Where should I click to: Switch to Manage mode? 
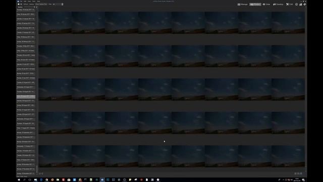pos(242,4)
